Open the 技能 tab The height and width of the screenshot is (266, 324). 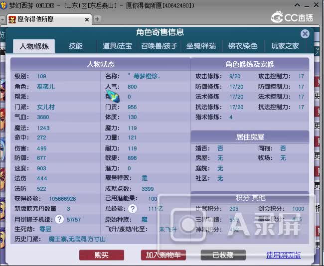point(76,46)
